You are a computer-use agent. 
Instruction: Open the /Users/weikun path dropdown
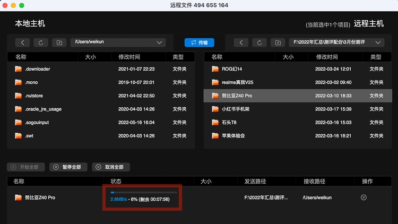coord(118,42)
